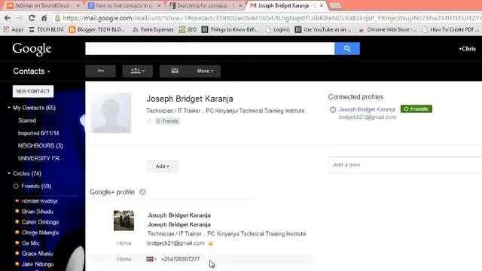The width and height of the screenshot is (482, 271).
Task: Select chat contact Grace Muriu
Action: [37, 254]
